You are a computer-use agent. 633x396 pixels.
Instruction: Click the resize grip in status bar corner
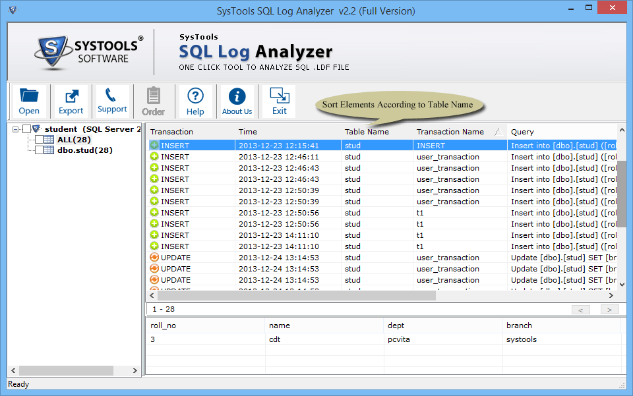click(x=622, y=385)
